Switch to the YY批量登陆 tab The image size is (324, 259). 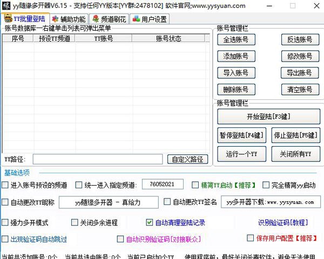(25, 19)
